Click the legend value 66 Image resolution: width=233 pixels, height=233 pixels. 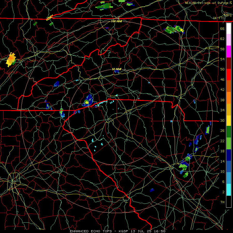tap(222, 28)
